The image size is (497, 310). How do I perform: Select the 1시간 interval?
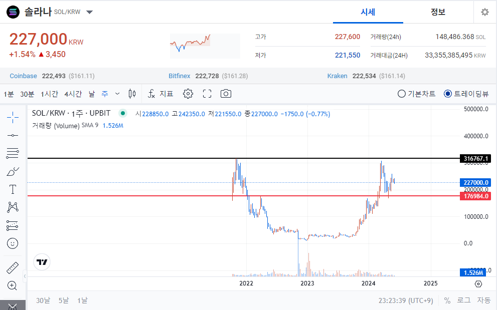point(50,94)
